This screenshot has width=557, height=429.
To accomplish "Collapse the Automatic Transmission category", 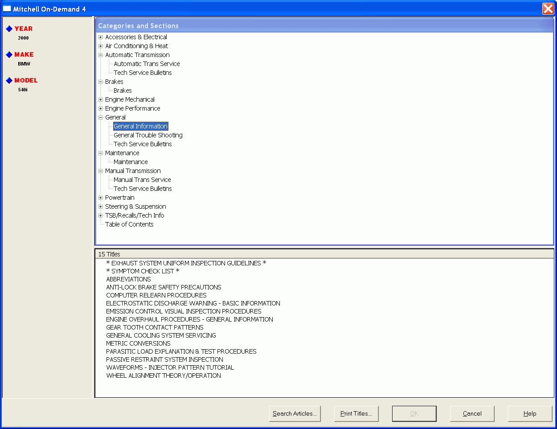I will click(101, 55).
